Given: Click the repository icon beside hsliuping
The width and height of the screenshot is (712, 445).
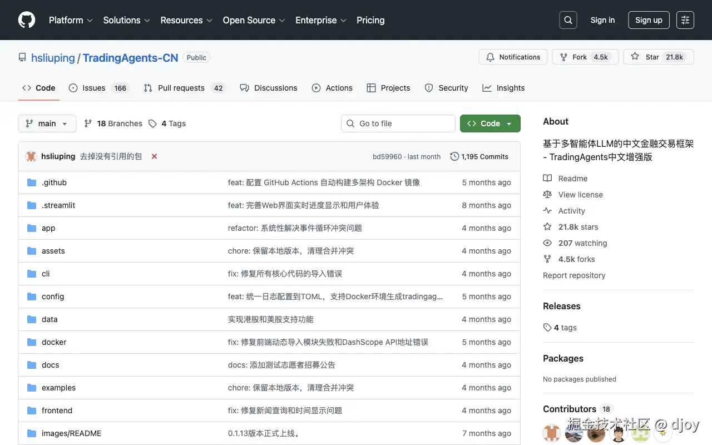Looking at the screenshot, I should 22,57.
